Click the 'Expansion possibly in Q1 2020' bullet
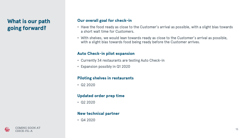 point(103,66)
